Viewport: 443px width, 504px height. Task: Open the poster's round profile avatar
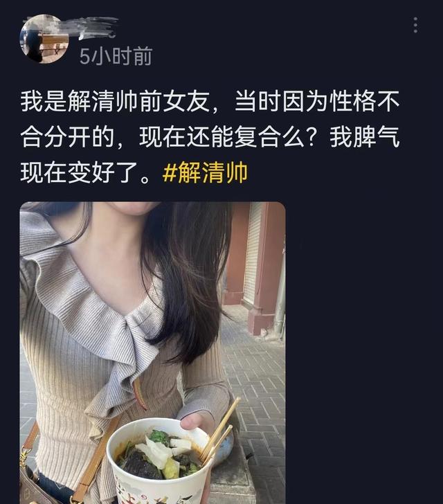[44, 39]
